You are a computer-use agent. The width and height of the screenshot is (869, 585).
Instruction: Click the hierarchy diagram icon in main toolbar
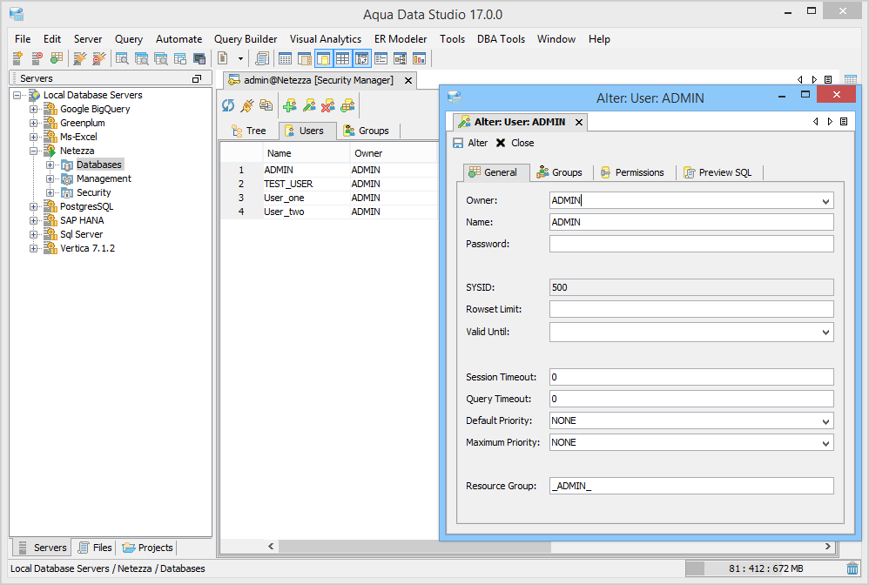tap(401, 58)
